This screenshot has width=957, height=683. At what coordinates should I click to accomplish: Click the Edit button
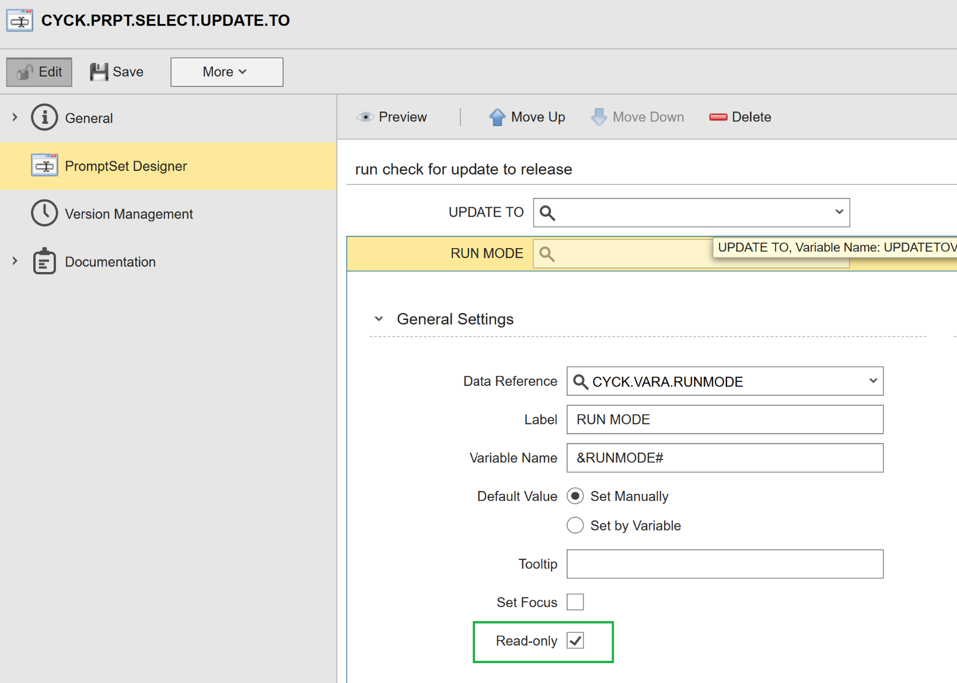tap(39, 72)
